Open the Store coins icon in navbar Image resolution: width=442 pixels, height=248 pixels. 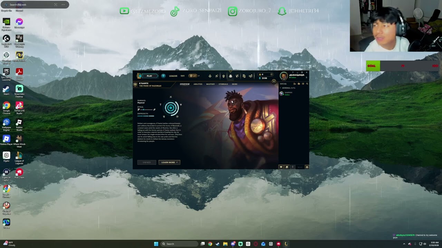[x=251, y=76]
